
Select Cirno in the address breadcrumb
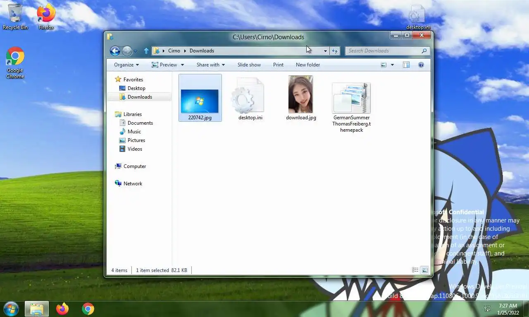pyautogui.click(x=174, y=51)
